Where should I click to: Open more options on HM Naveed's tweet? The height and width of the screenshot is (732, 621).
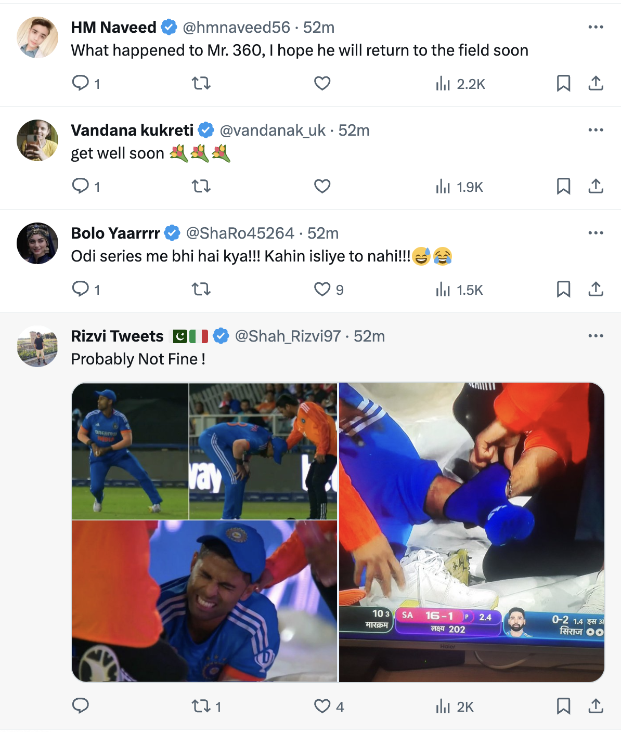click(x=596, y=27)
